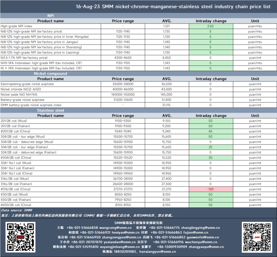This screenshot has height=257, width=277.
Task: Click the left SMM QR code
Action: (20, 237)
